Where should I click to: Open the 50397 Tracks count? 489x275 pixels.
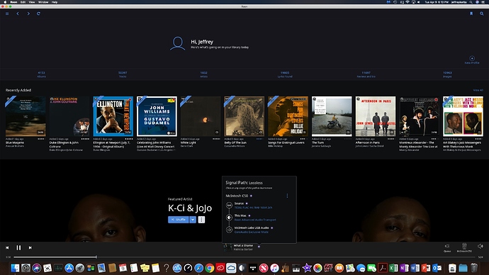(123, 74)
